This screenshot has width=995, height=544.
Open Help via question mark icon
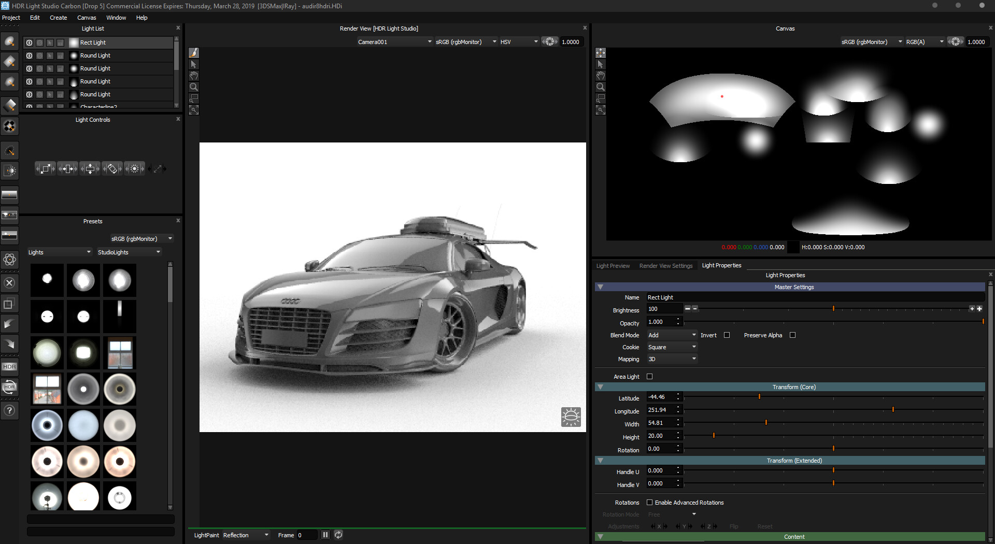tap(9, 411)
